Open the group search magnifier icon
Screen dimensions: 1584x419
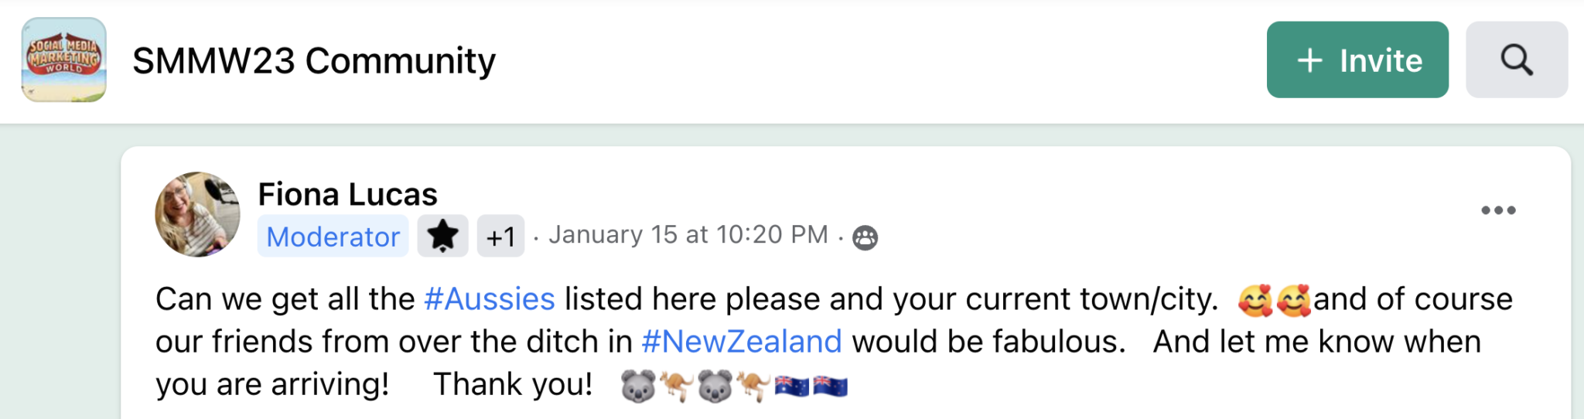(x=1516, y=60)
